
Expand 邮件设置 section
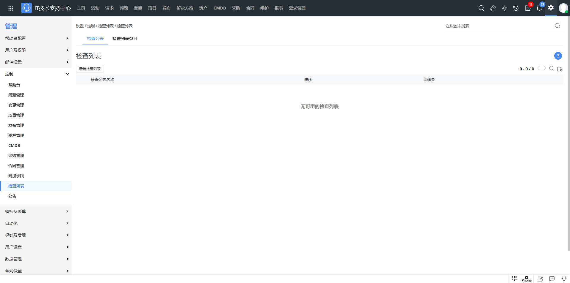point(36,62)
